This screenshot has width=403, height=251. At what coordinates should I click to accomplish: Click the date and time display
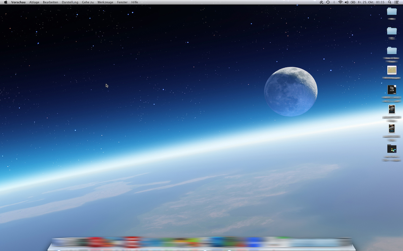coord(371,2)
